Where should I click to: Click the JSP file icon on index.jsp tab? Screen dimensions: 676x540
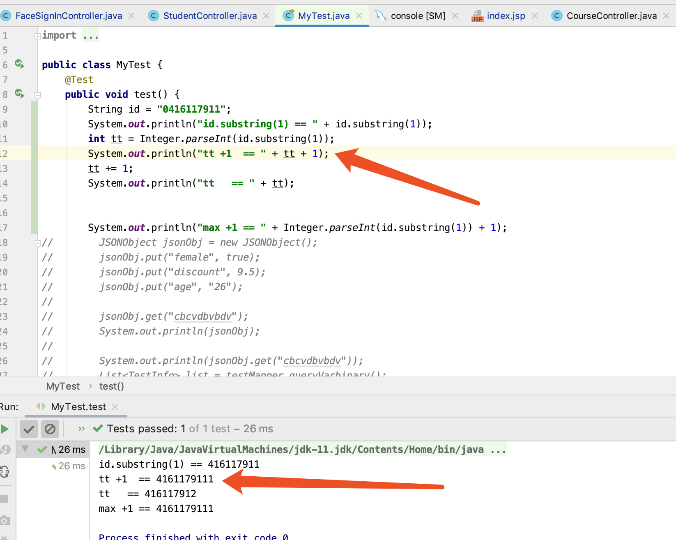[x=477, y=16]
